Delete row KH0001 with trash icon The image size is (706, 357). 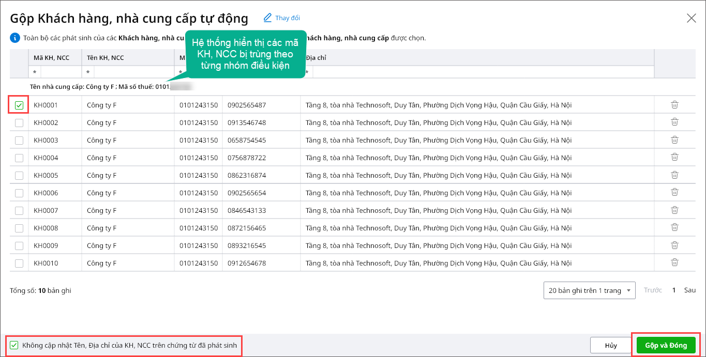pos(674,105)
